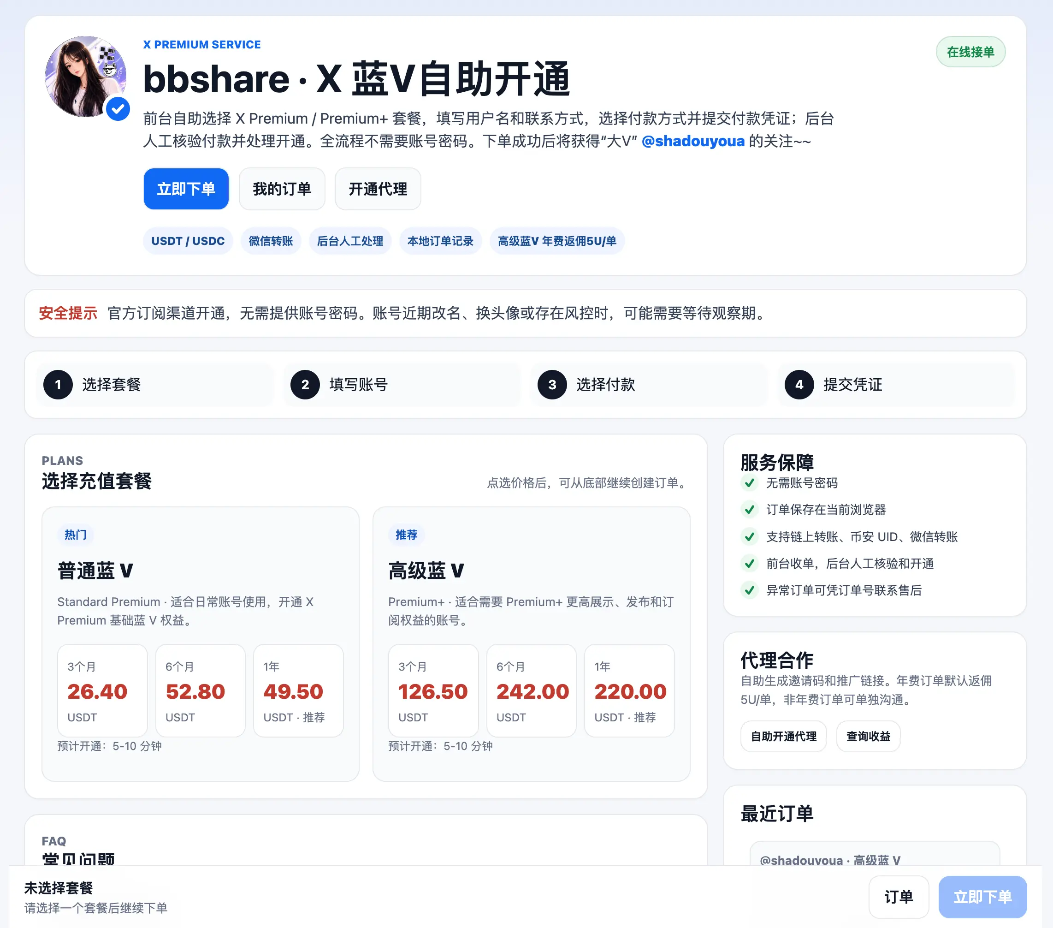1053x928 pixels.
Task: Click the 安全提示 red label
Action: pos(68,313)
